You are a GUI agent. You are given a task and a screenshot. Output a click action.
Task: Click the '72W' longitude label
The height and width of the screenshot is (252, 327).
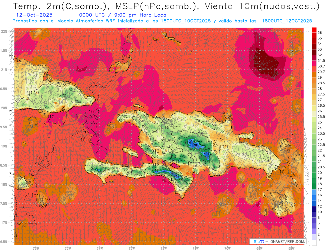[x=163, y=248]
